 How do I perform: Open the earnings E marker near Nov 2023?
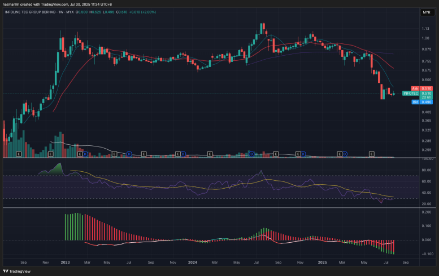(178, 154)
